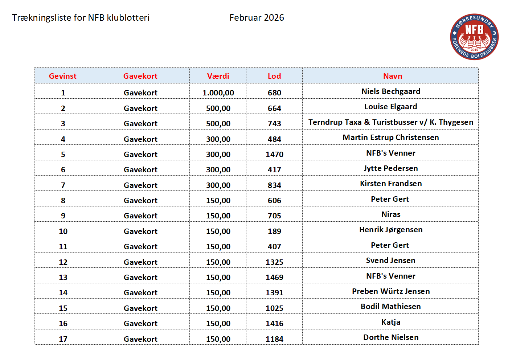Click the name Martin Estrup Christensen

[x=390, y=137]
